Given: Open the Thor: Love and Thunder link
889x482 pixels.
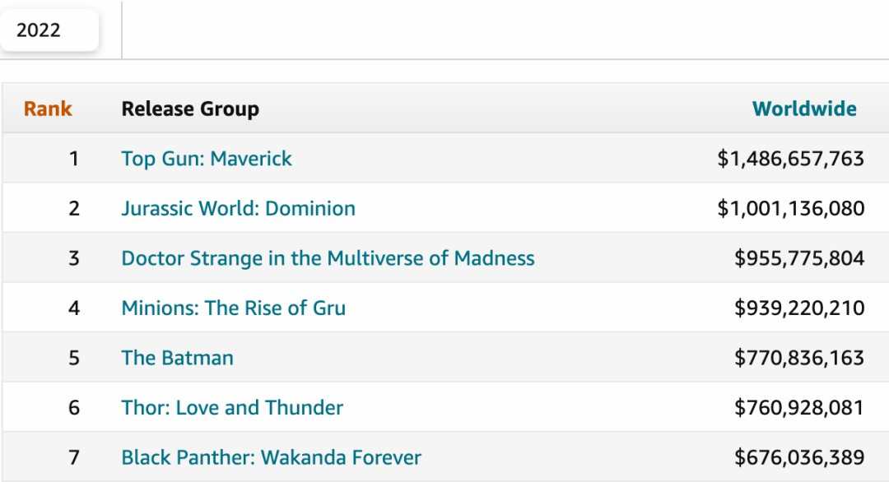Looking at the screenshot, I should [x=232, y=407].
